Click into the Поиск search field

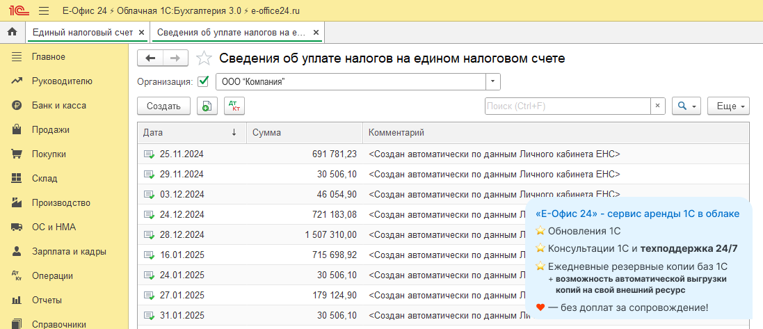567,106
